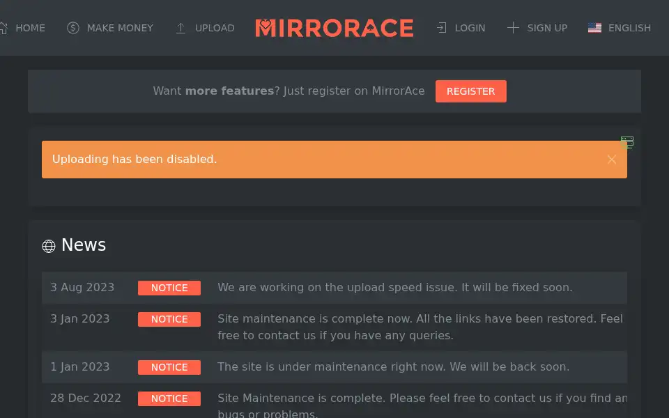Screen dimensions: 669x418
Task: Dismiss the uploading disabled alert
Action: tap(611, 160)
